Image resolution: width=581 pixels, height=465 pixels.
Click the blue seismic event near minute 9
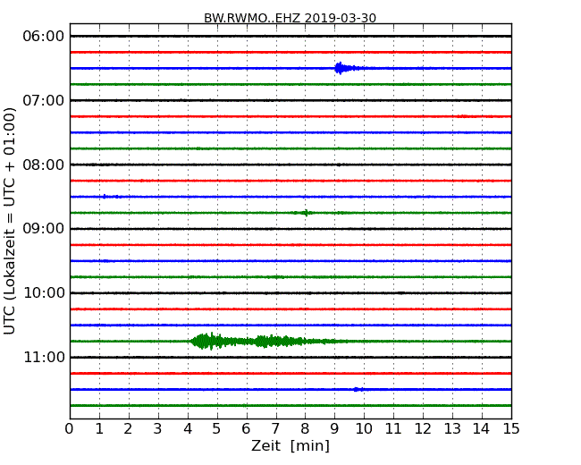click(x=347, y=68)
